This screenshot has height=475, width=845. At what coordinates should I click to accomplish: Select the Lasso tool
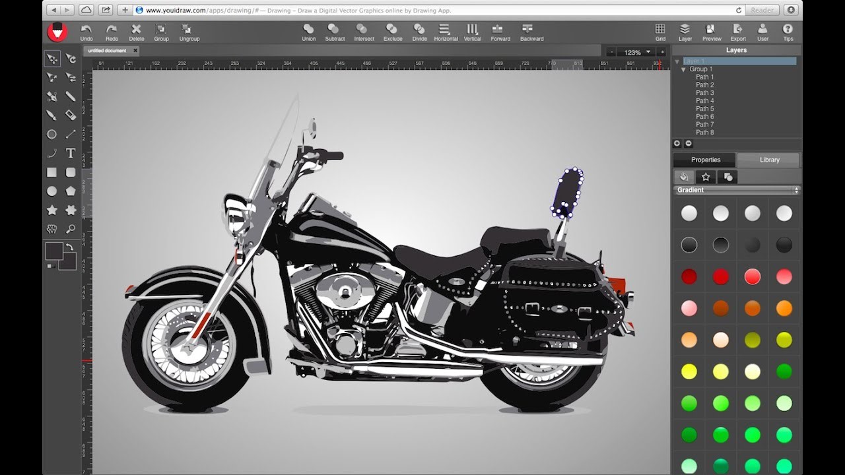tap(51, 228)
